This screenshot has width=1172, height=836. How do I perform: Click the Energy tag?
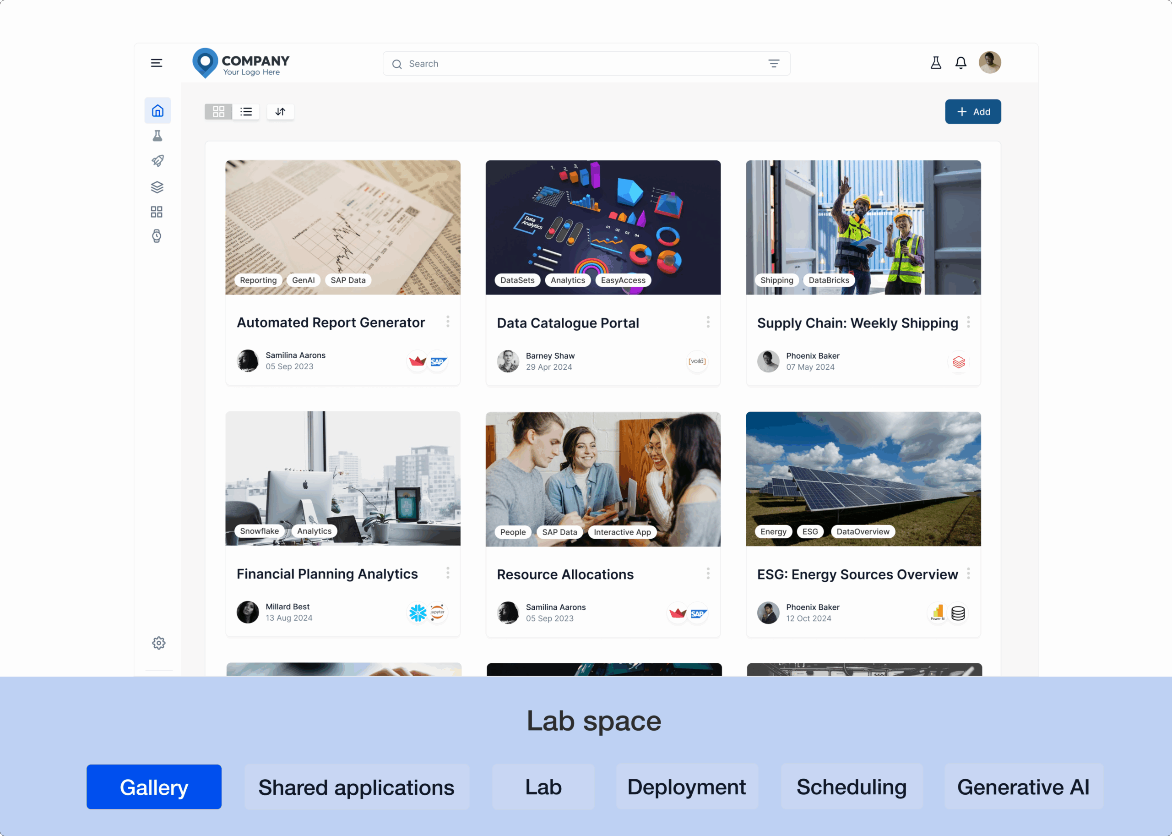point(773,531)
